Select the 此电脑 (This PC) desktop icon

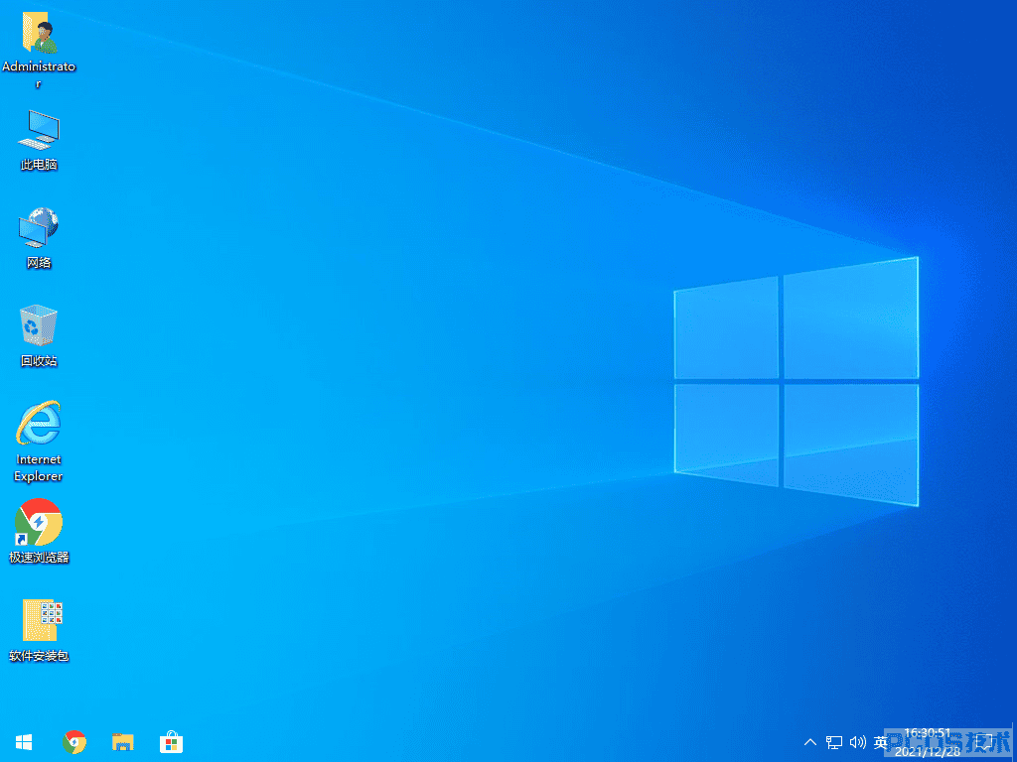(39, 140)
